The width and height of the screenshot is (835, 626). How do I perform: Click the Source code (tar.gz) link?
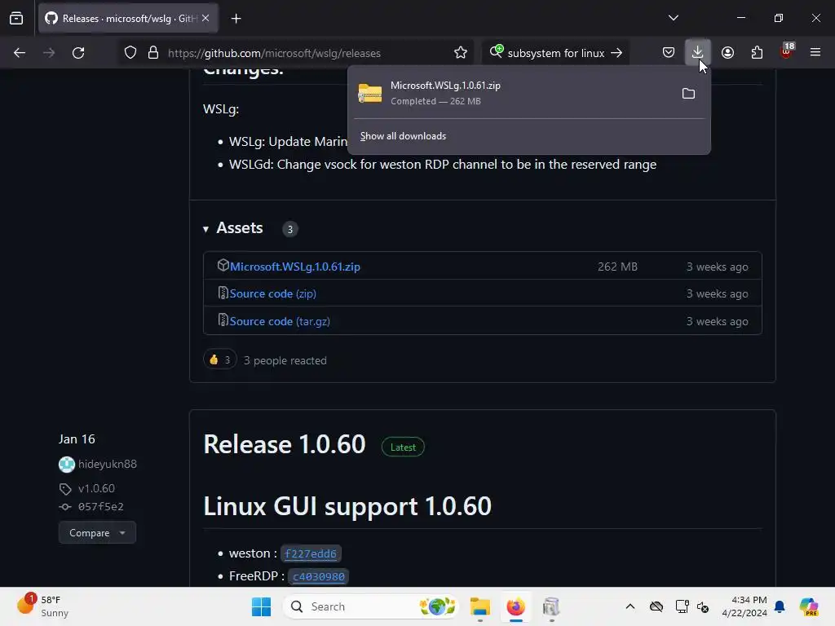(280, 321)
